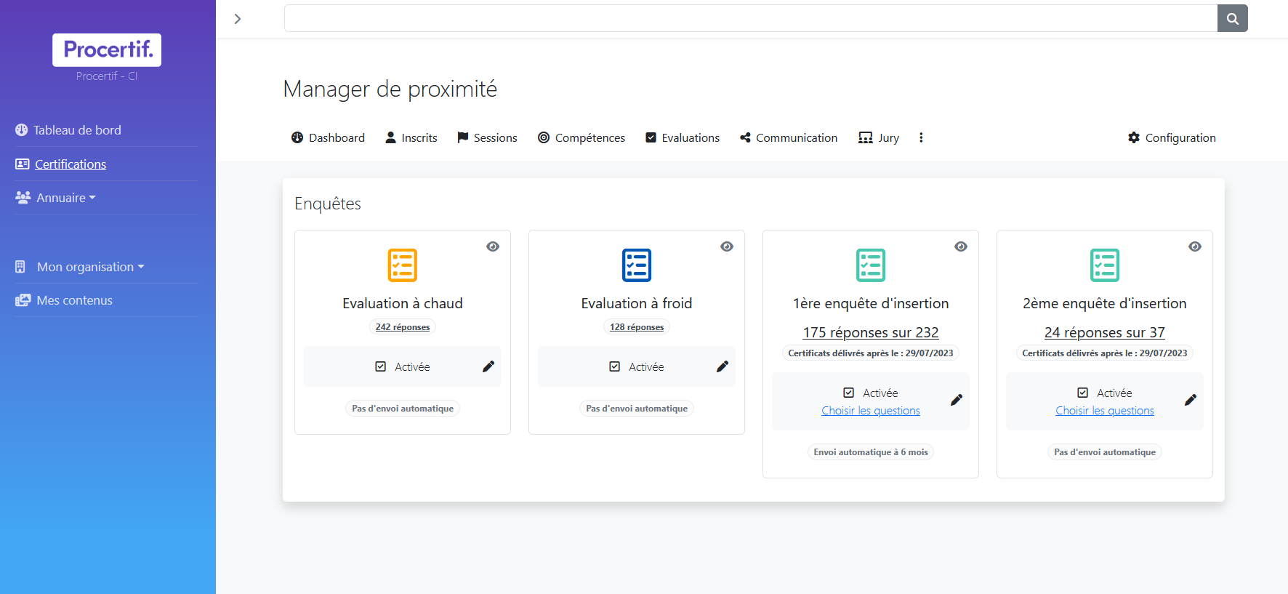
Task: Switch to the Compétences tab
Action: (x=581, y=137)
